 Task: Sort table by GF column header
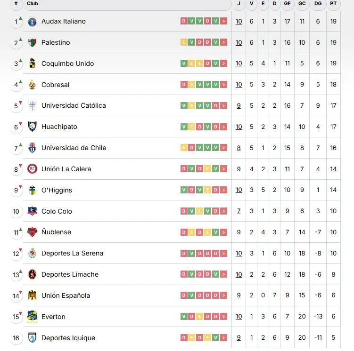(x=287, y=4)
